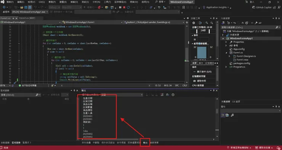Click the pending changes filter clock icon
282x150 pixels.
click(x=229, y=23)
